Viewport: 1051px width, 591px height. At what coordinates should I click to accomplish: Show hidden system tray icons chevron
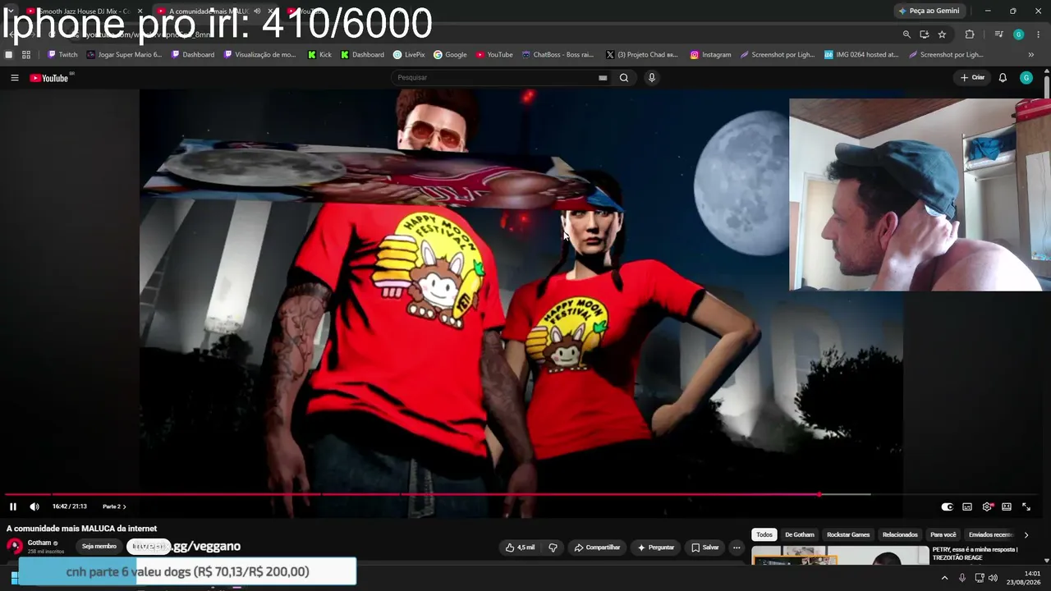[944, 578]
